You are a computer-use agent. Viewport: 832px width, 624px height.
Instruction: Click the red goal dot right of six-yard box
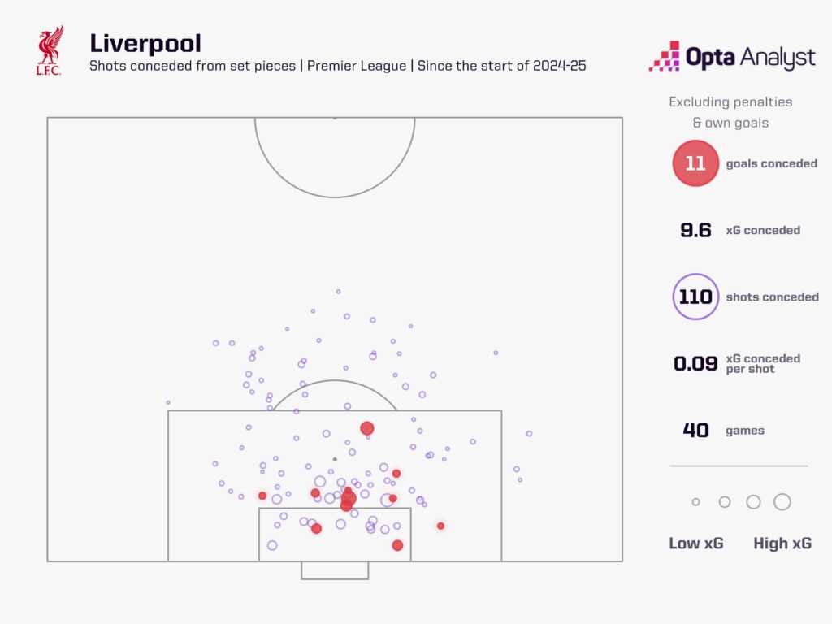pyautogui.click(x=440, y=526)
